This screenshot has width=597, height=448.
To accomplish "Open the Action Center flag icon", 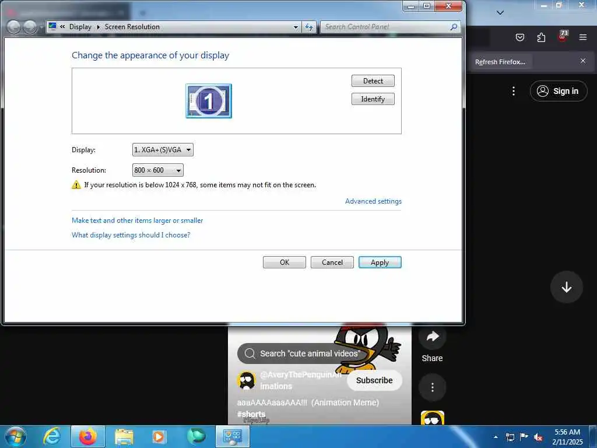I will 524,437.
